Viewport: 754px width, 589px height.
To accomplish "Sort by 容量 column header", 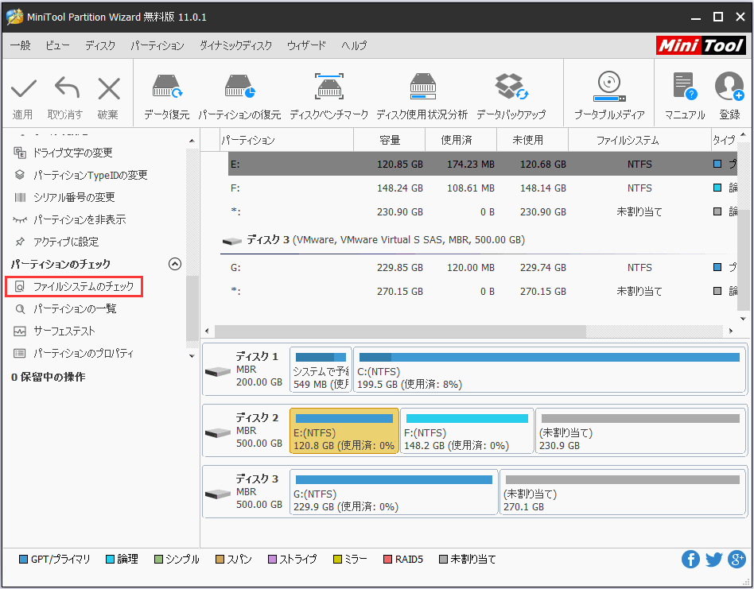I will (x=390, y=140).
